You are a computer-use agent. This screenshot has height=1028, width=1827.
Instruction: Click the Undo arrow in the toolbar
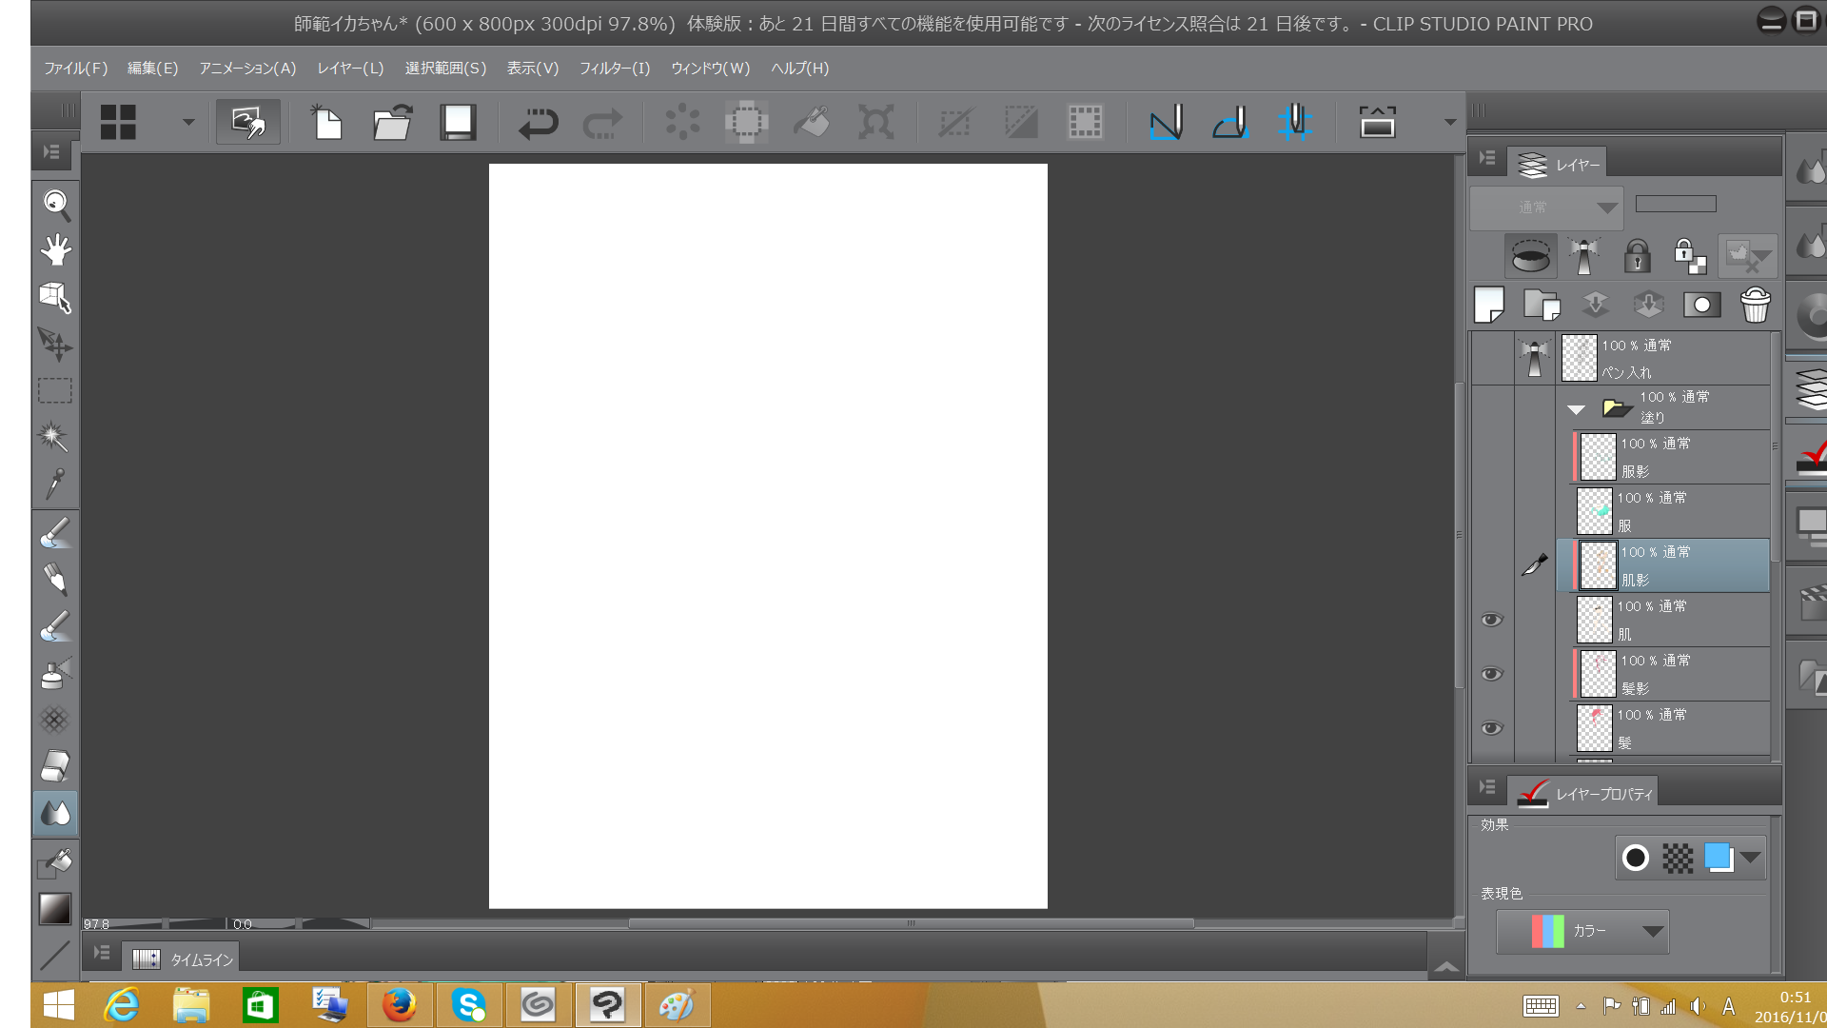click(x=538, y=123)
